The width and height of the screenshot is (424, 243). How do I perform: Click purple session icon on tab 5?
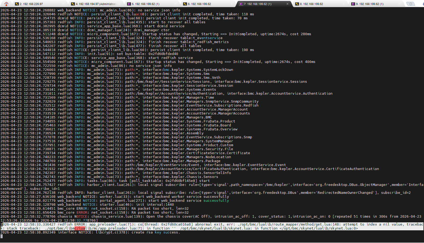point(129,4)
